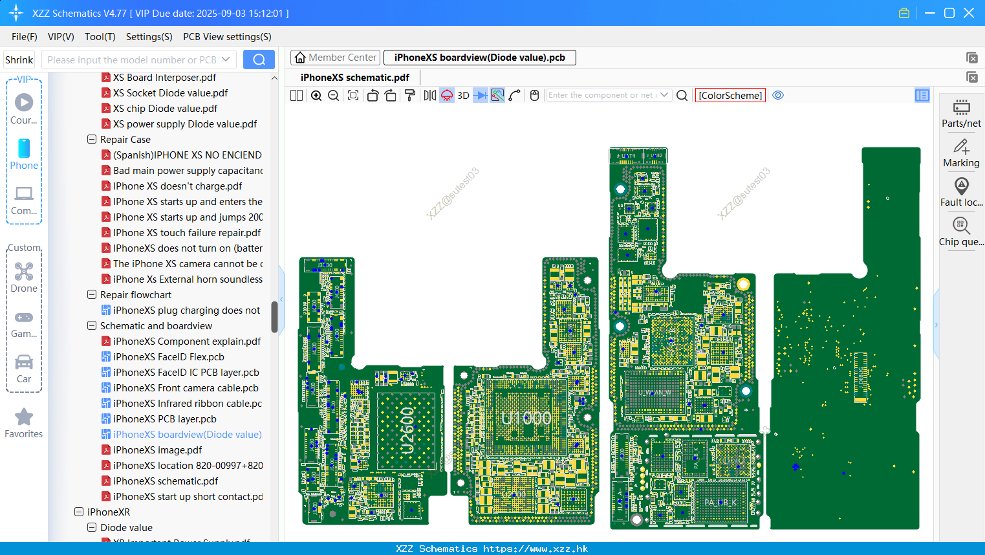Open model number dropdown

(x=226, y=60)
